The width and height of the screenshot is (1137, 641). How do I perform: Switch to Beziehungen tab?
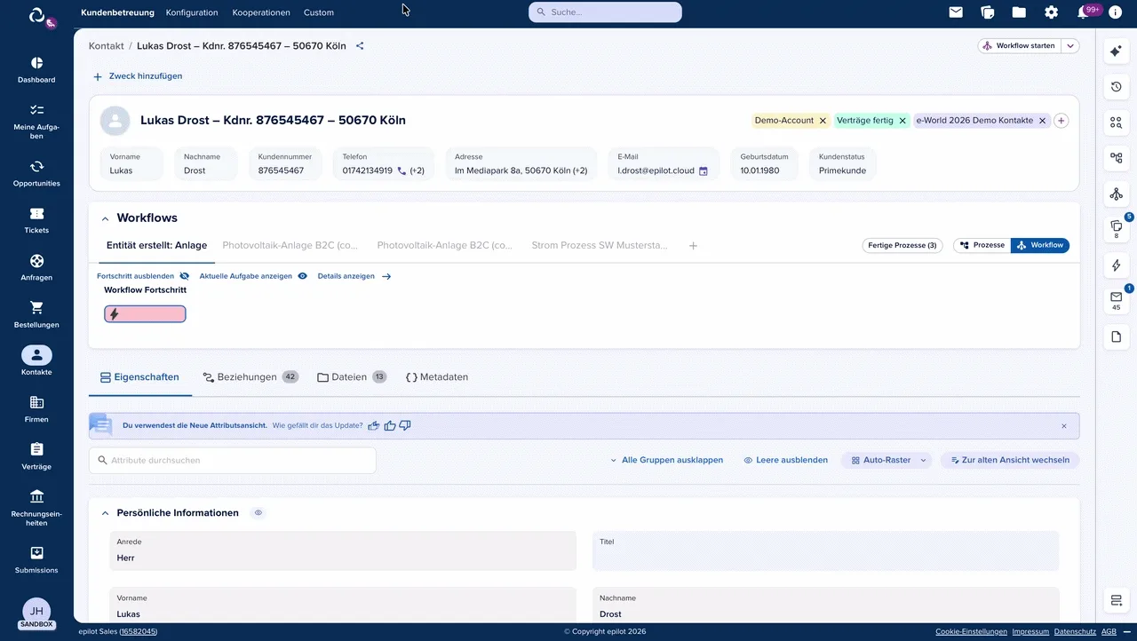coord(250,377)
